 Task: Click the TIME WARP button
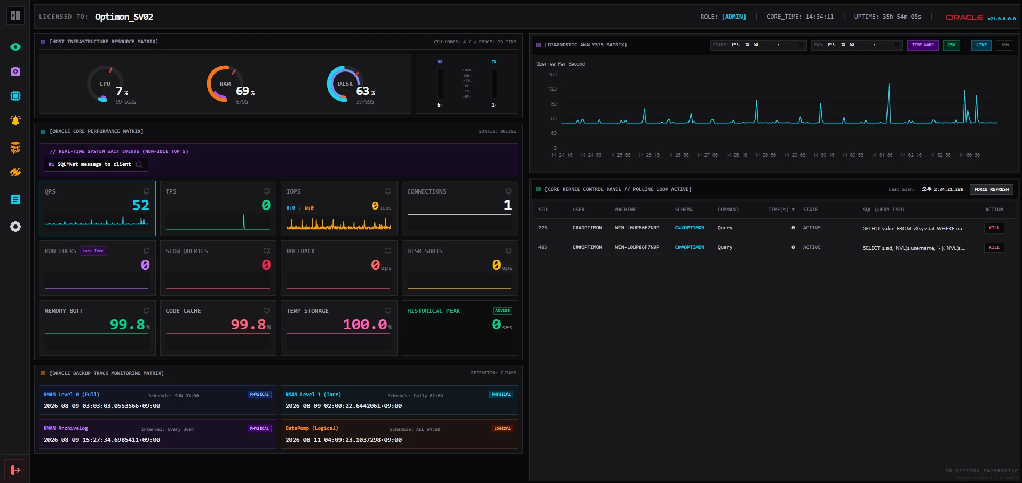(x=923, y=45)
